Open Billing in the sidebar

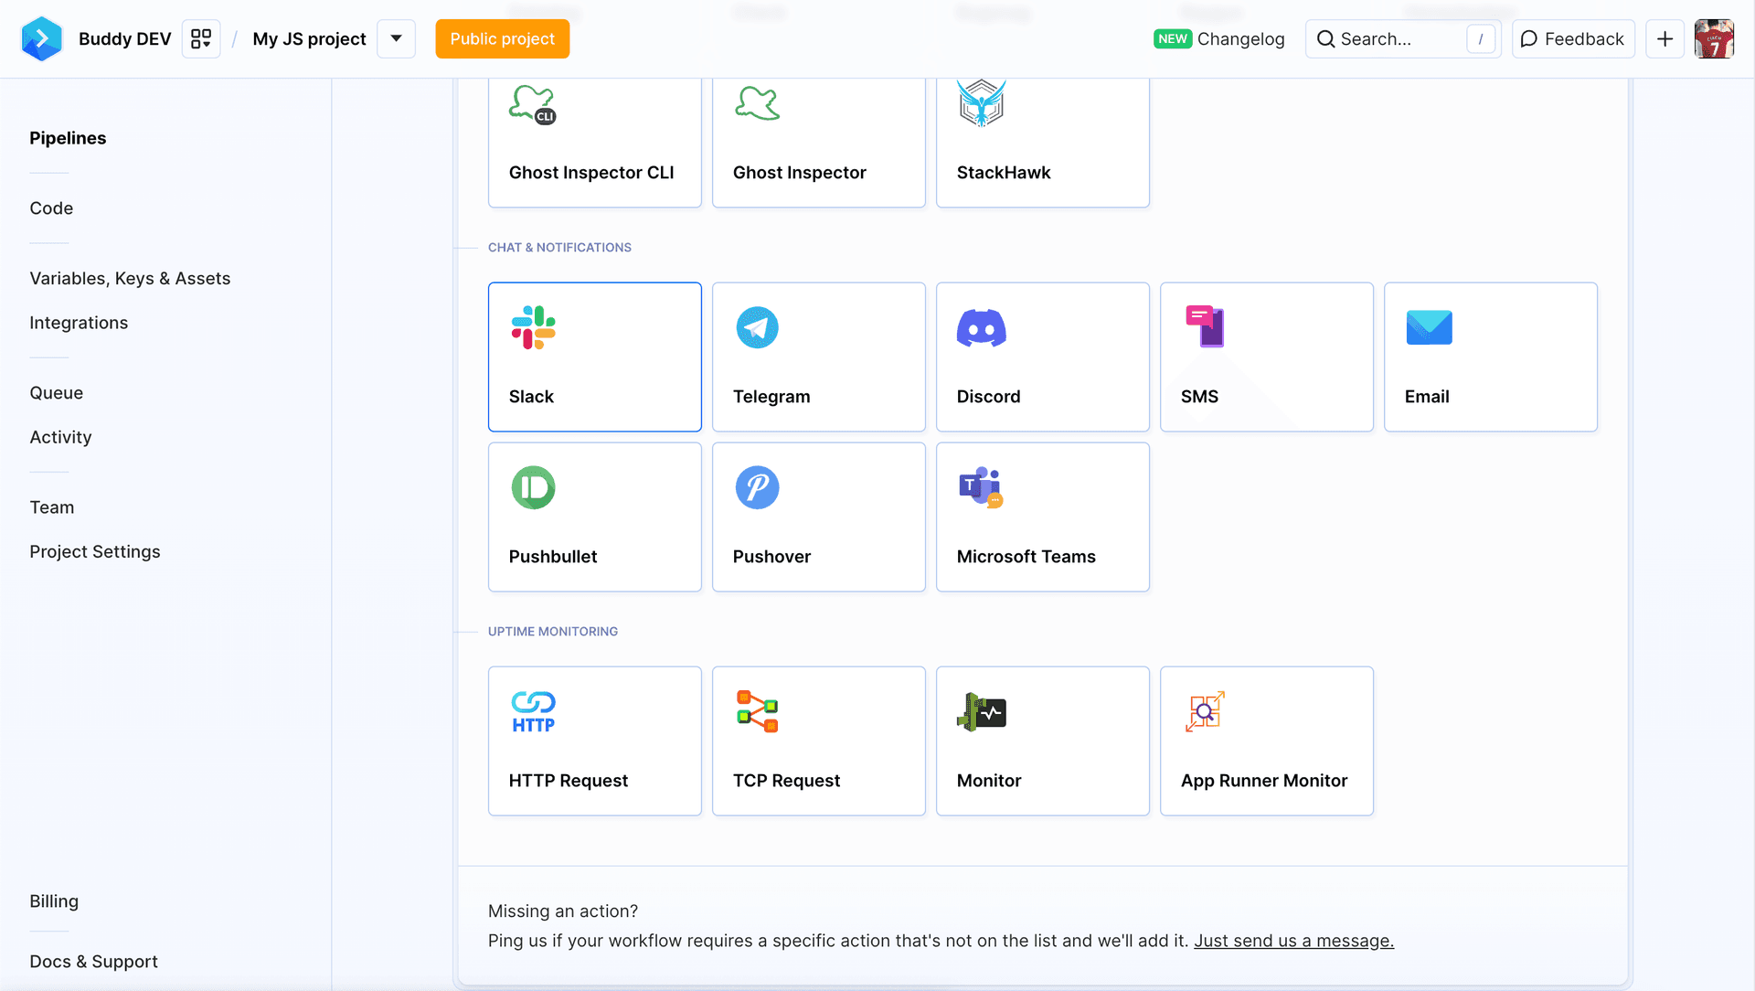tap(54, 901)
